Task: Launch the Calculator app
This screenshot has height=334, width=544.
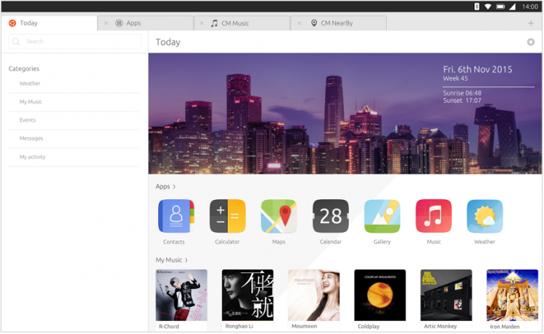Action: click(227, 216)
